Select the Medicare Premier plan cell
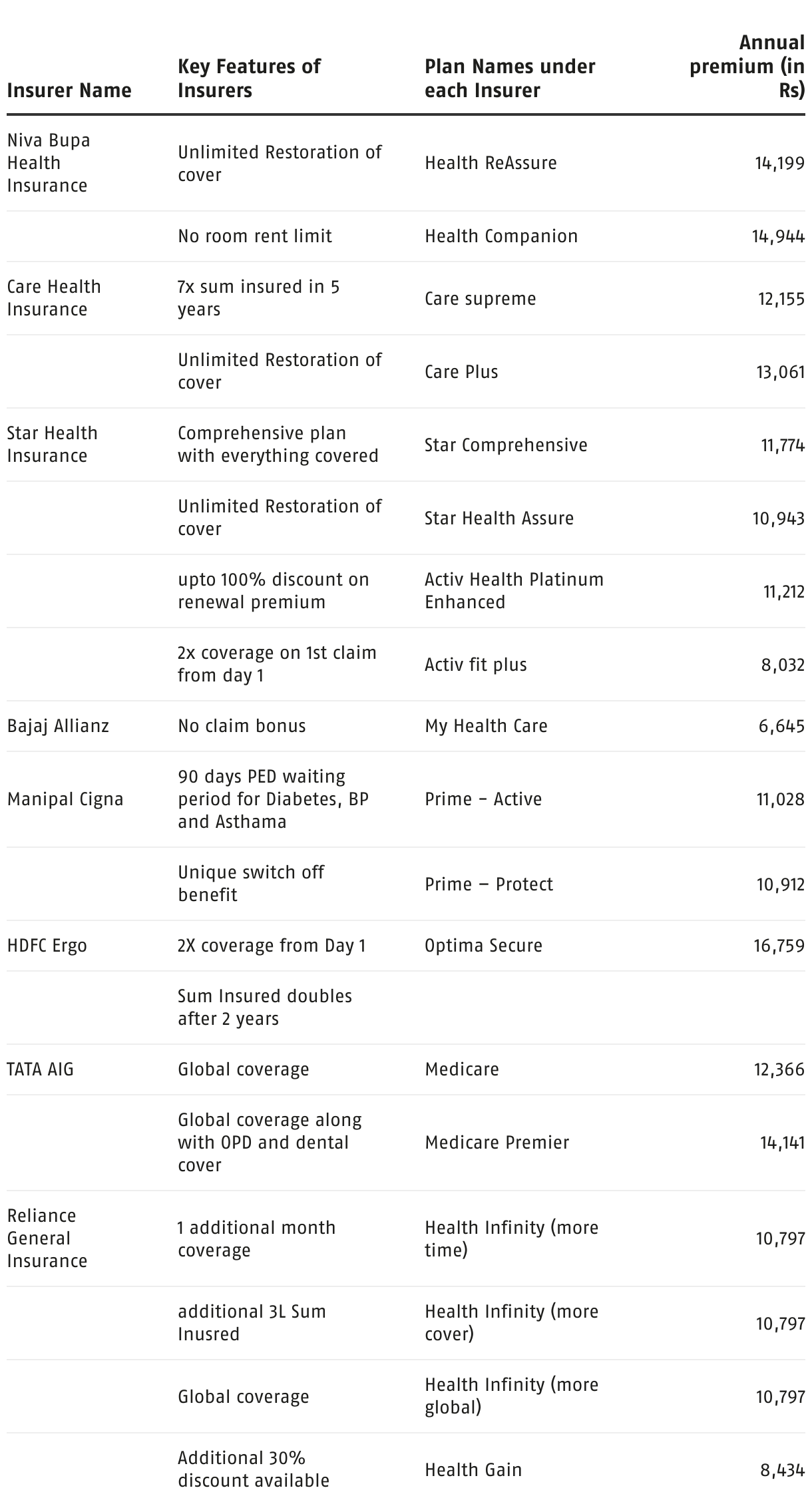Viewport: 812px width, 1512px height. point(497,1143)
